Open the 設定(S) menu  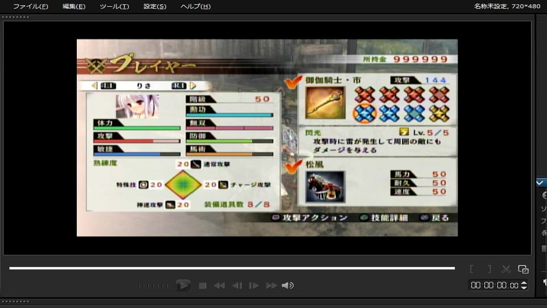(x=154, y=6)
